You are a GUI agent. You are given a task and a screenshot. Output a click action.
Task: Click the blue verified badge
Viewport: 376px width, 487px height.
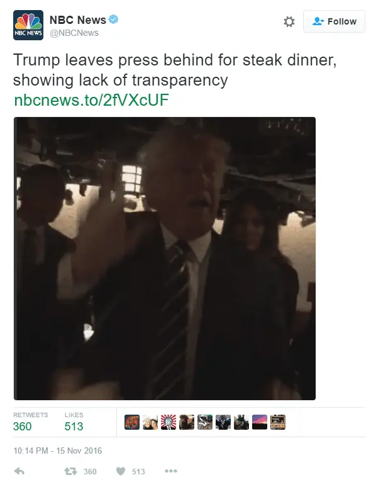point(113,20)
